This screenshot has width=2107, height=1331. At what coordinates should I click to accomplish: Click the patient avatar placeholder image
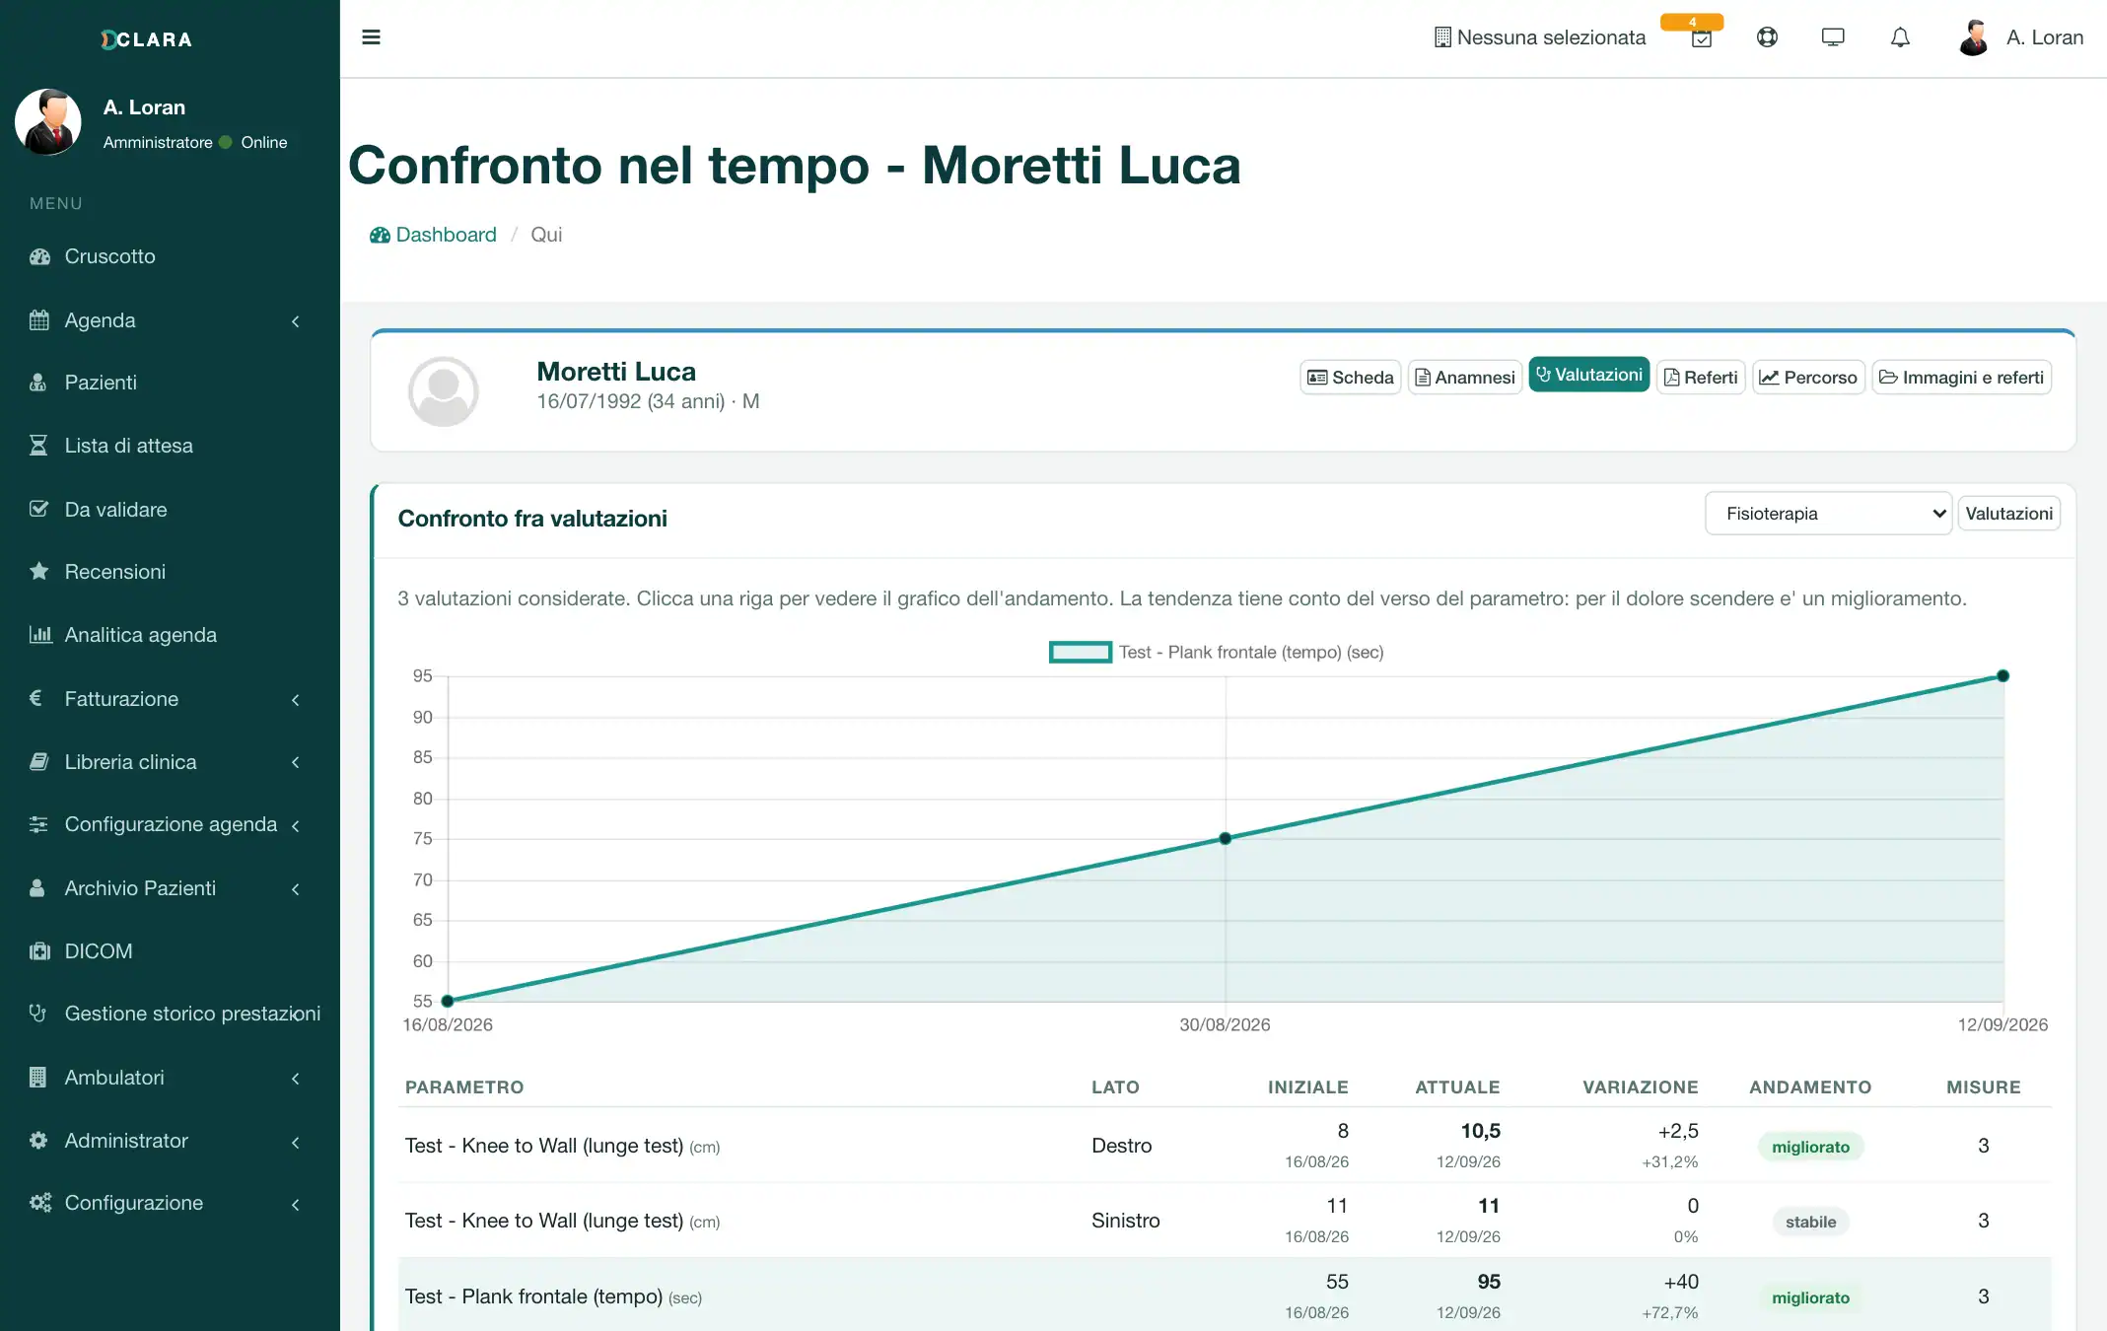pyautogui.click(x=444, y=391)
